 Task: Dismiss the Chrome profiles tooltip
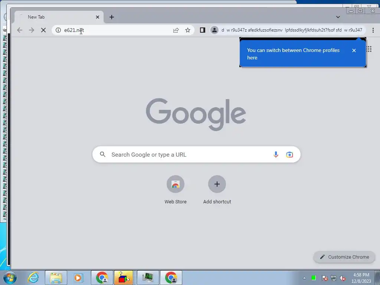(x=354, y=50)
